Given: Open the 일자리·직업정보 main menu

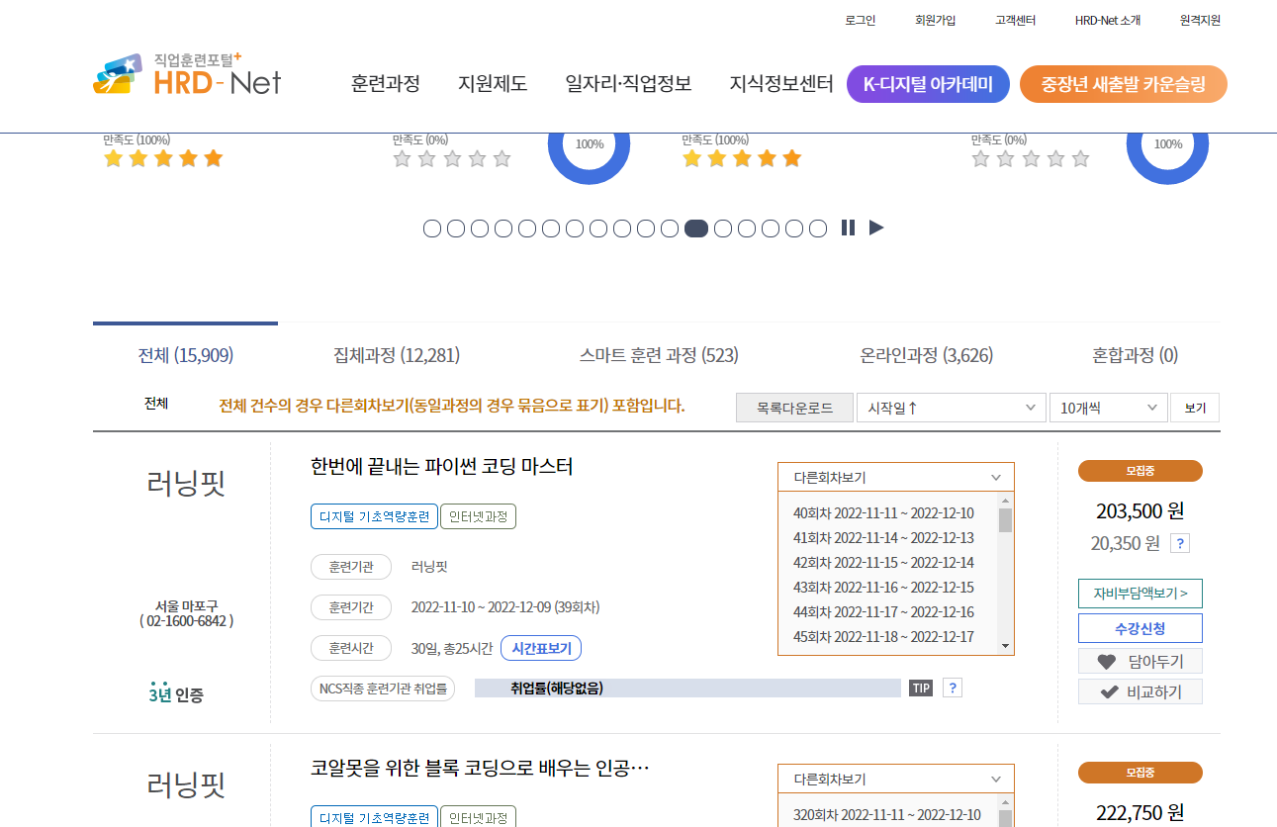Looking at the screenshot, I should coord(628,84).
